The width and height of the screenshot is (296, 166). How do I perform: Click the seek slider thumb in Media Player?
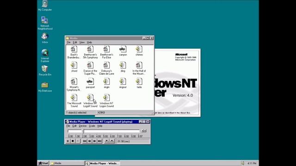pyautogui.click(x=83, y=131)
